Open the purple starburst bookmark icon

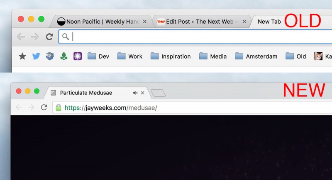(x=78, y=56)
